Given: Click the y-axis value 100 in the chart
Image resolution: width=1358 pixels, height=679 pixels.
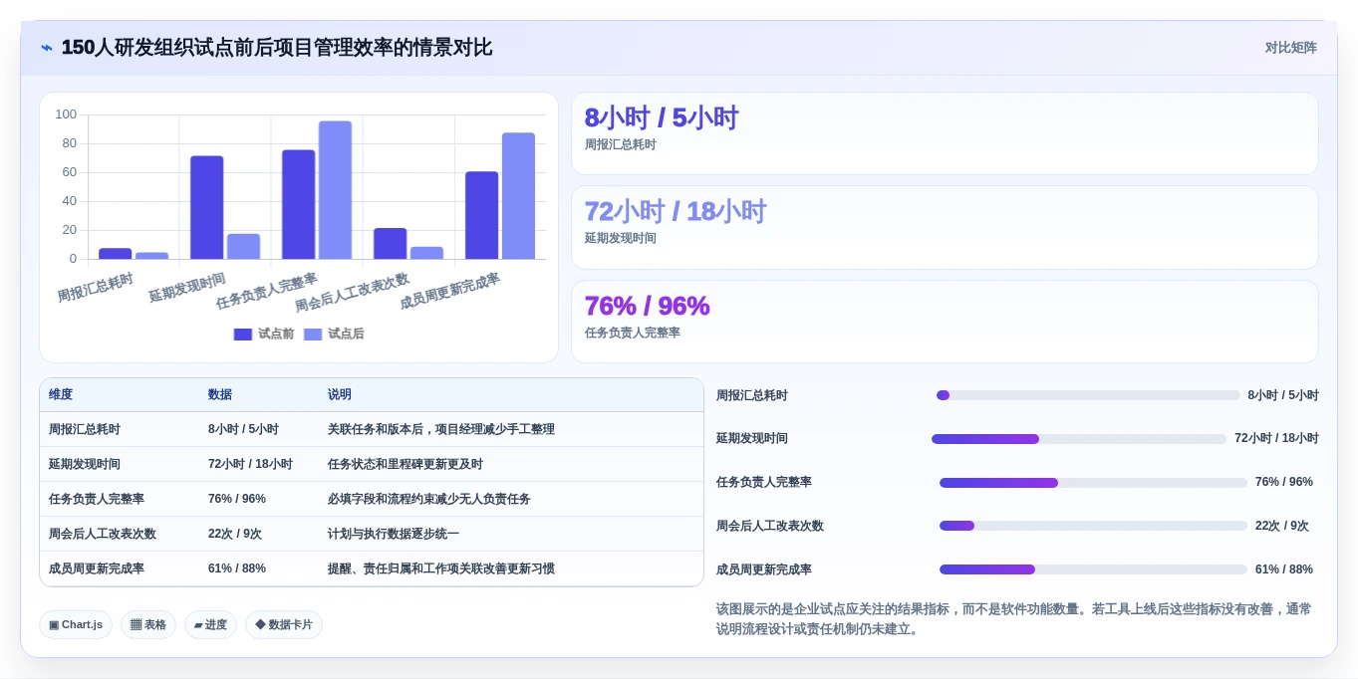Looking at the screenshot, I should pyautogui.click(x=66, y=114).
